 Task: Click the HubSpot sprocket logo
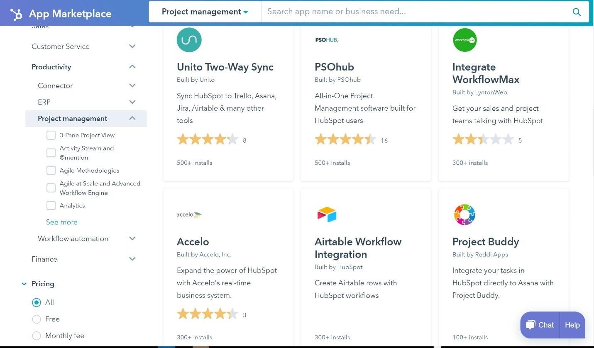tap(17, 13)
